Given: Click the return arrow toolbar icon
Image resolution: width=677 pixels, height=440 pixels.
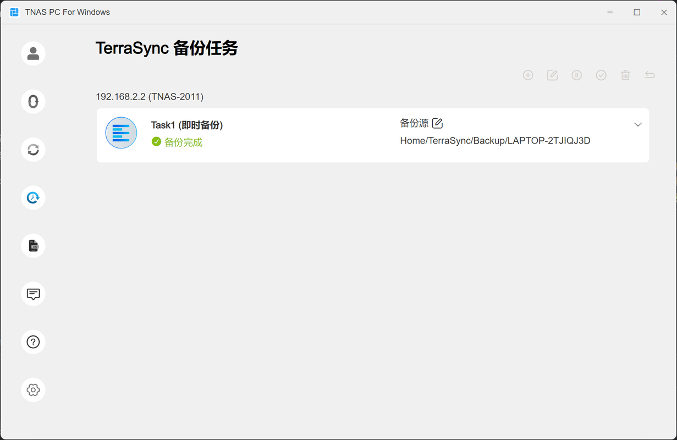Looking at the screenshot, I should [650, 75].
